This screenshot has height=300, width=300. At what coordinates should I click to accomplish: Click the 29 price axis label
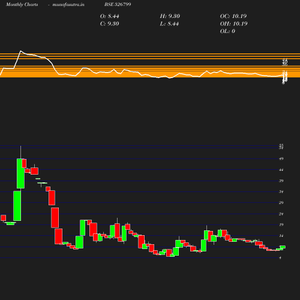[x=281, y=203]
